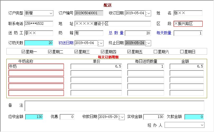This screenshot has width=214, height=132.
Task: Click the 姓名 input field
Action: [188, 13]
